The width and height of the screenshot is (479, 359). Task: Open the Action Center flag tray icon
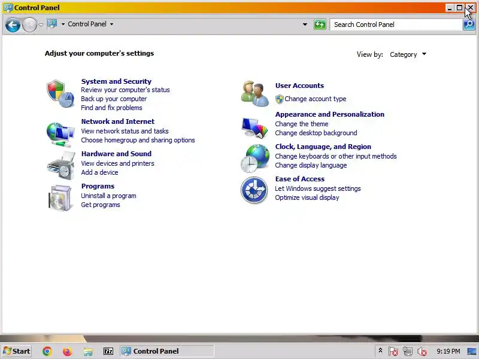(x=393, y=351)
